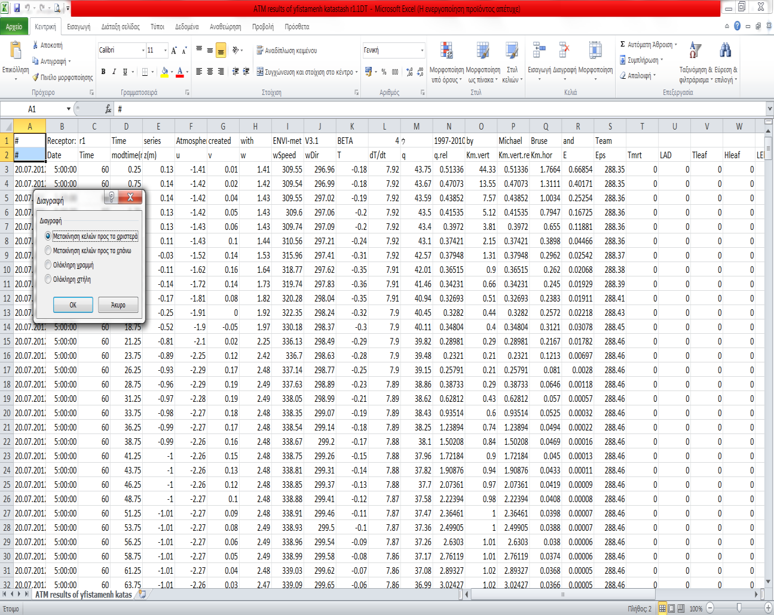Click the vertical scrollbar down arrow
This screenshot has width=774, height=615.
tap(769, 582)
